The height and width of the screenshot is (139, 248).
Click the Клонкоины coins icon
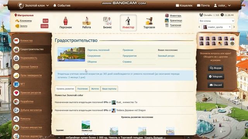[x=17, y=20]
